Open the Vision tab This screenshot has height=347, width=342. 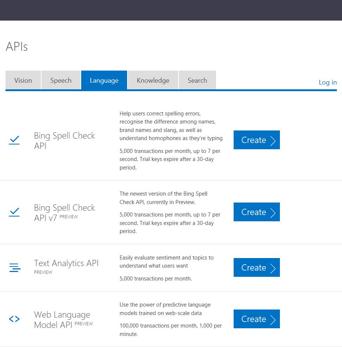[x=23, y=80]
